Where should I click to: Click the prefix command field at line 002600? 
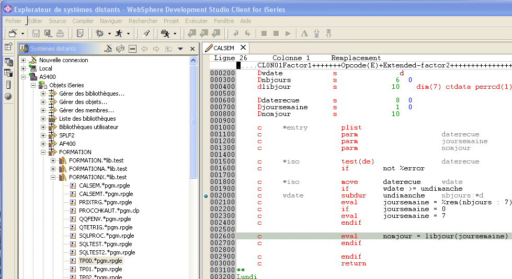222,236
